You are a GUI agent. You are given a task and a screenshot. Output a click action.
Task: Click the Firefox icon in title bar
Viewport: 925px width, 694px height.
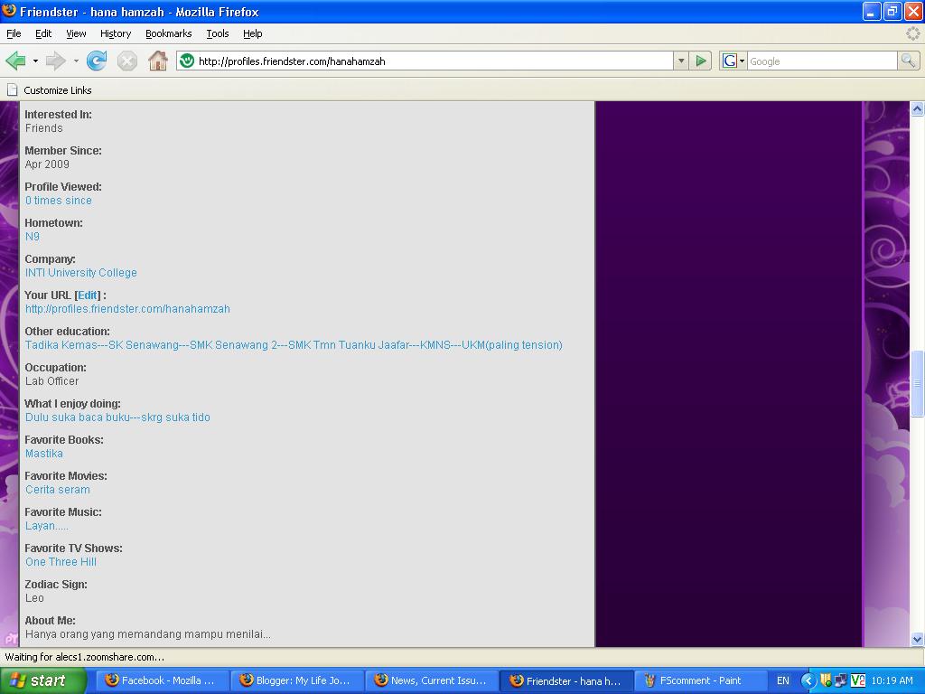9,11
